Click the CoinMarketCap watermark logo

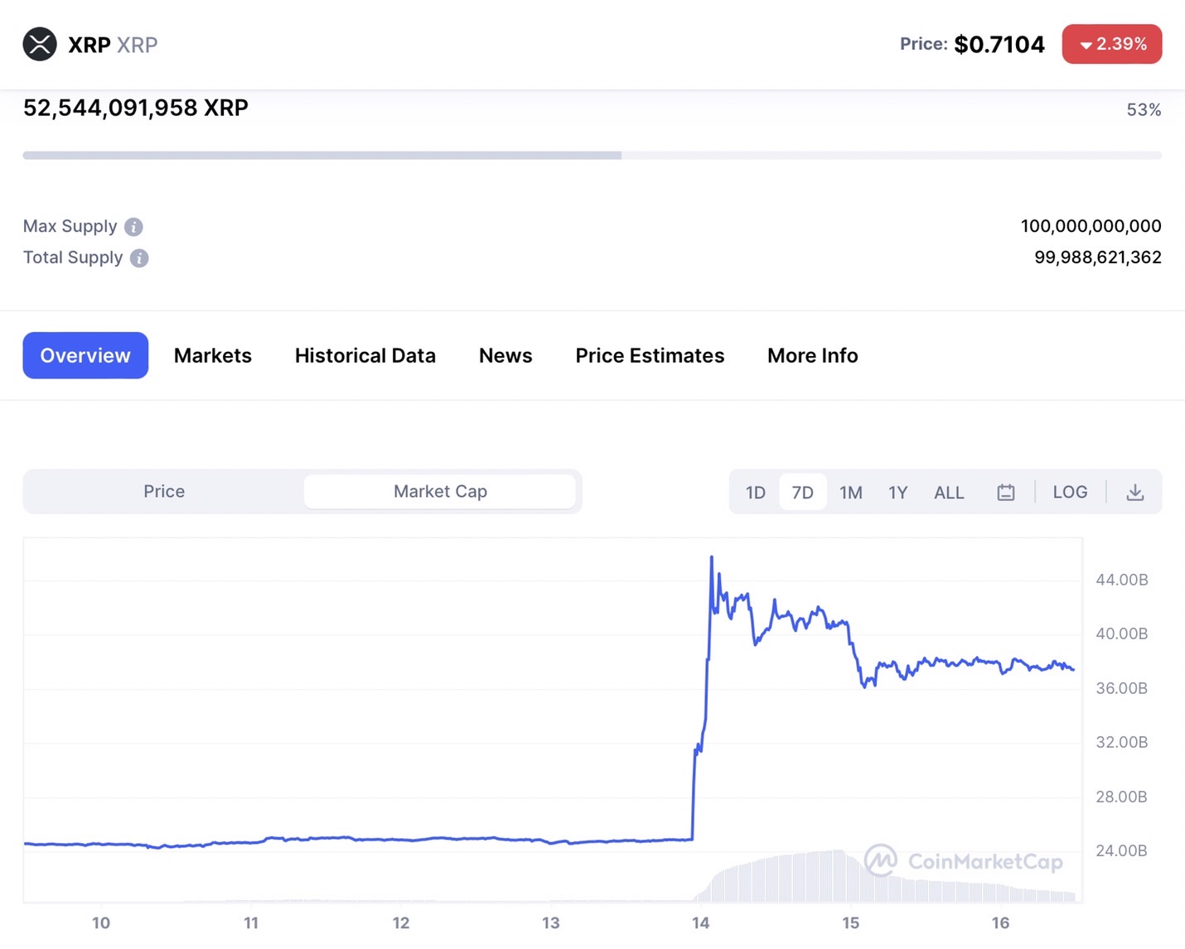pyautogui.click(x=964, y=861)
